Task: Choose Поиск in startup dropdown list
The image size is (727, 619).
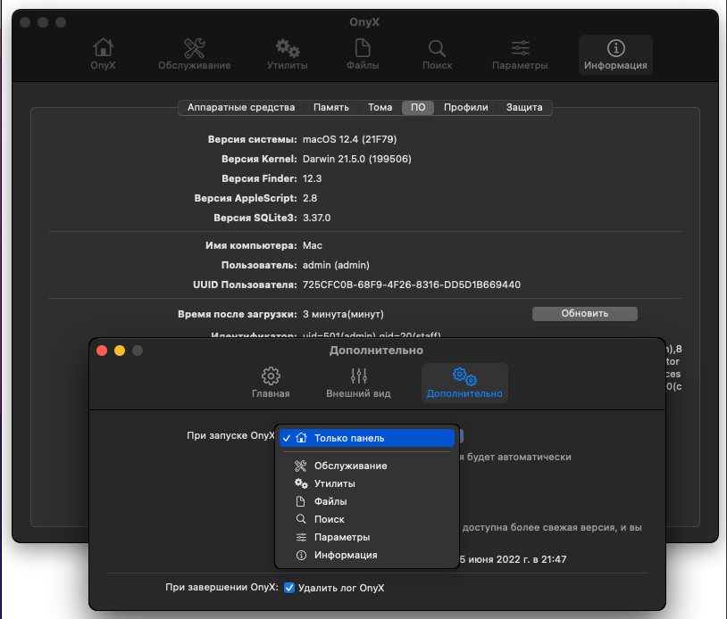Action: pos(367,519)
